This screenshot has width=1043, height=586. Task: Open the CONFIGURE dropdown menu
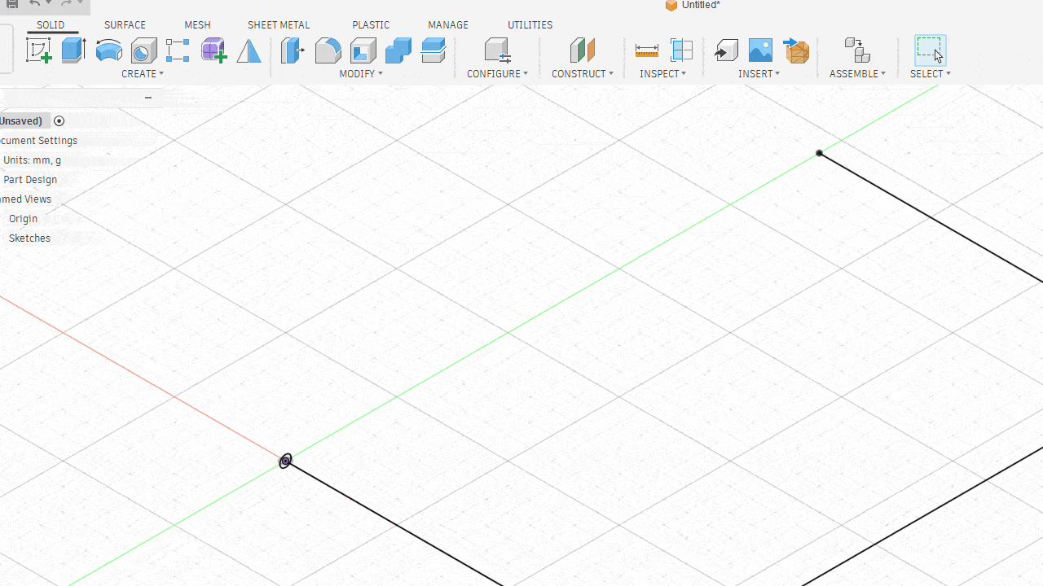(497, 74)
